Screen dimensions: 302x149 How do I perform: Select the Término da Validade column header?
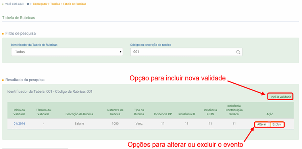tap(43, 112)
